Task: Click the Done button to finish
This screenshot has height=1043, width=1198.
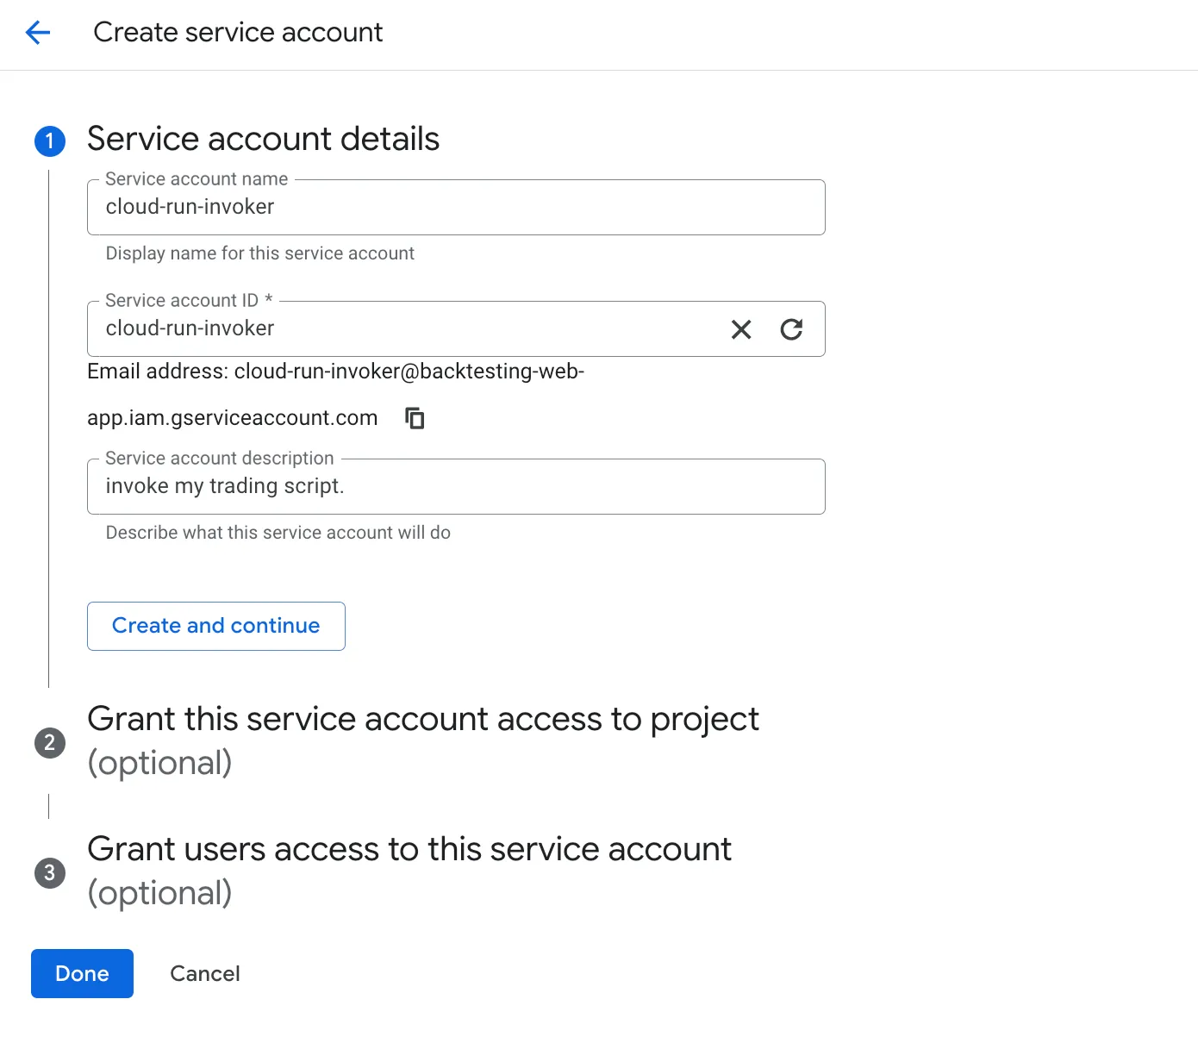Action: point(81,973)
